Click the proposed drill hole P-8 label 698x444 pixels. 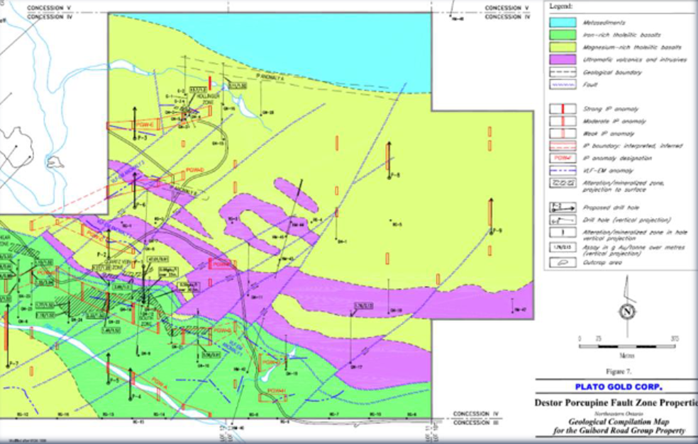tap(395, 175)
